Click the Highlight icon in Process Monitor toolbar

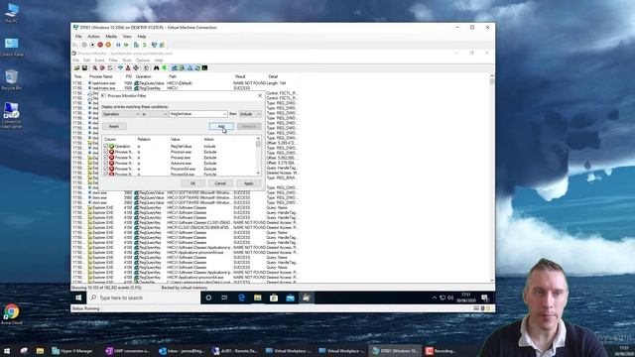(x=128, y=68)
